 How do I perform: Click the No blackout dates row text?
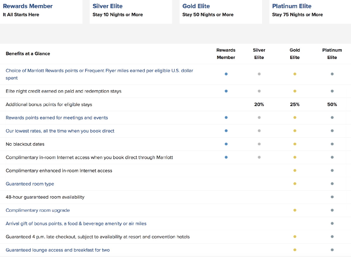point(25,144)
